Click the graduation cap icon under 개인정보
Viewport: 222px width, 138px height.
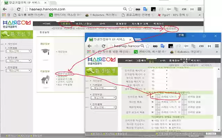pos(45,51)
